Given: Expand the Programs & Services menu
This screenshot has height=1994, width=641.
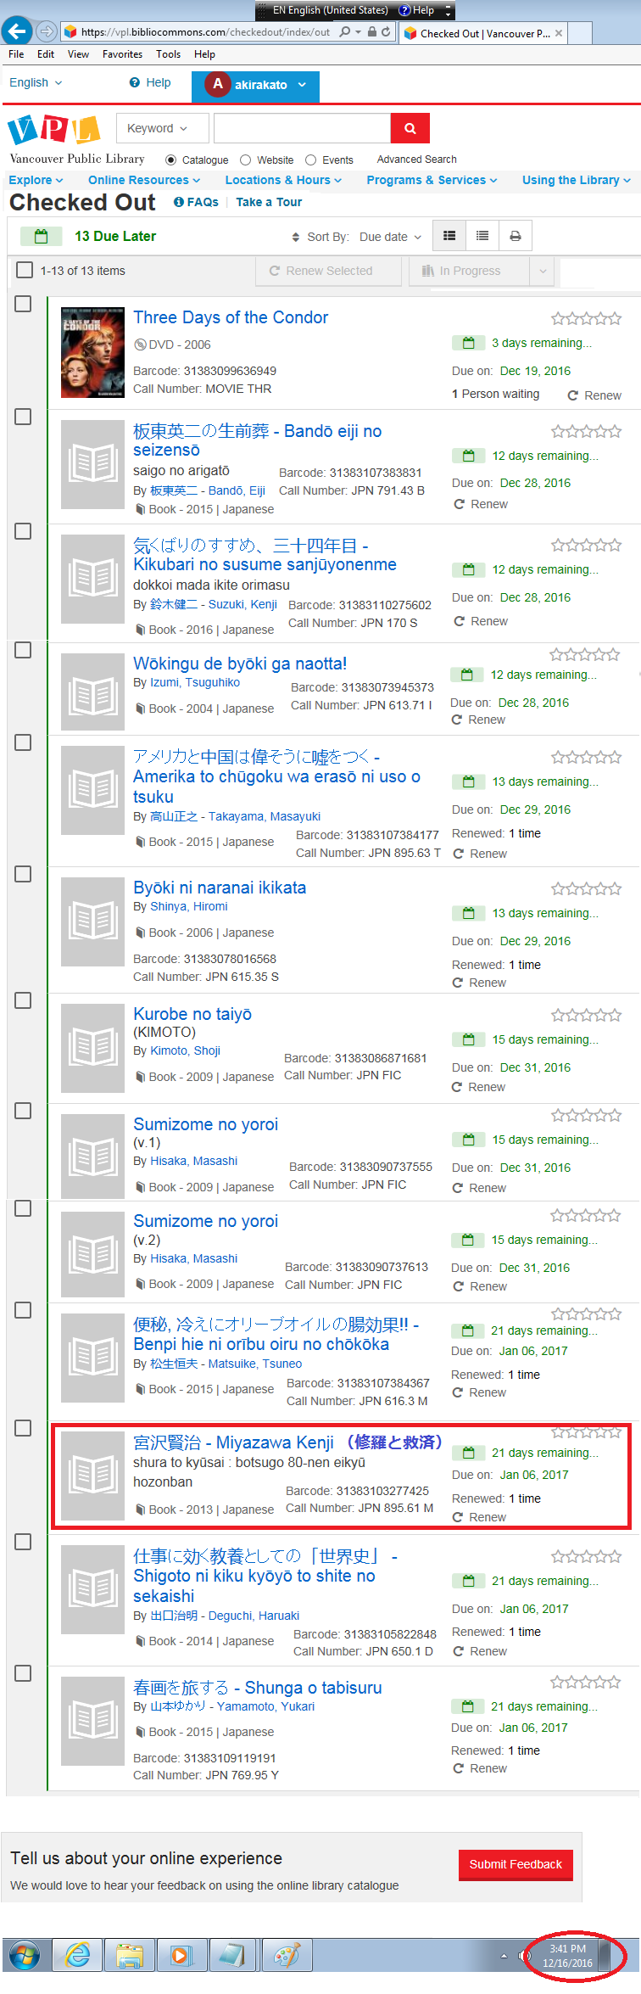Looking at the screenshot, I should (432, 180).
